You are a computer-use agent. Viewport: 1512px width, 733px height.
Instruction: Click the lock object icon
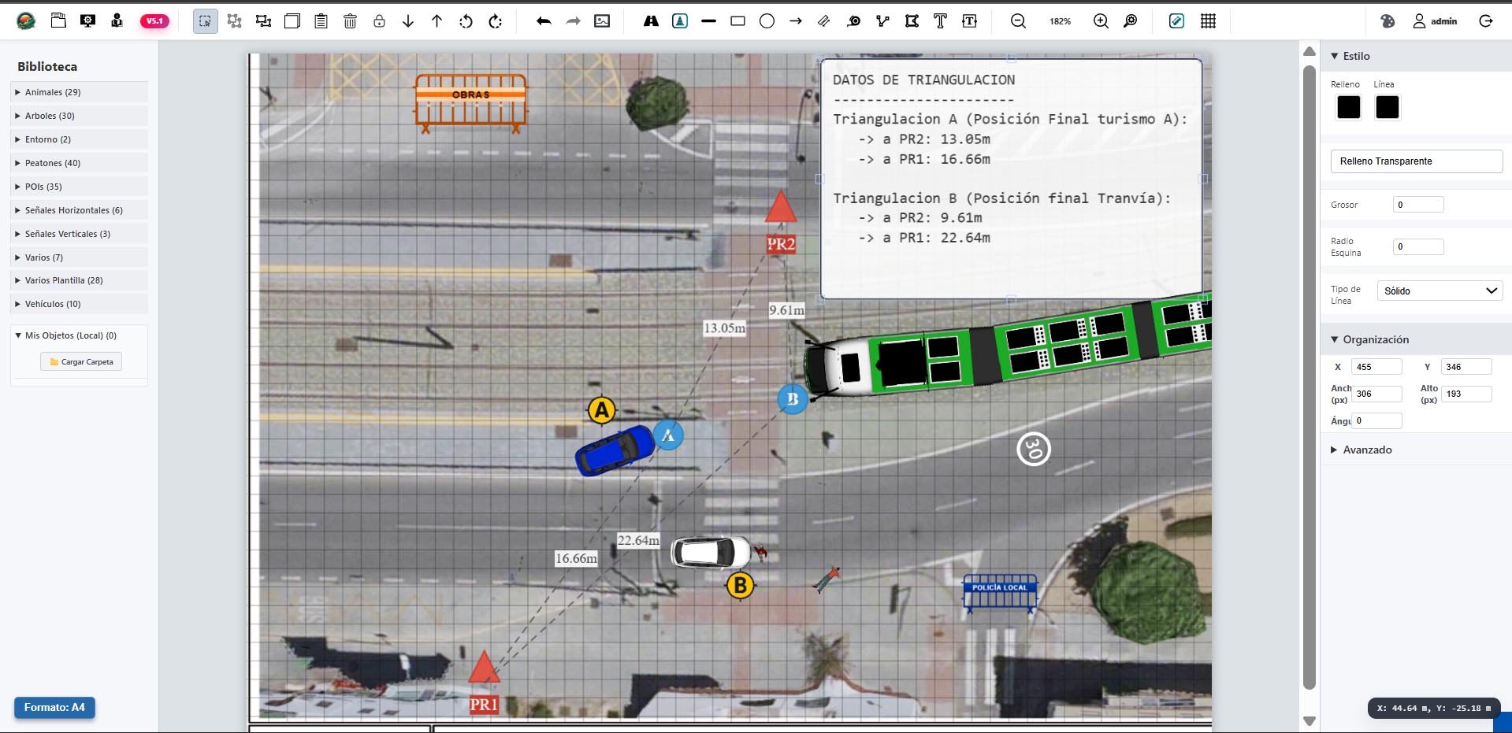(x=379, y=21)
